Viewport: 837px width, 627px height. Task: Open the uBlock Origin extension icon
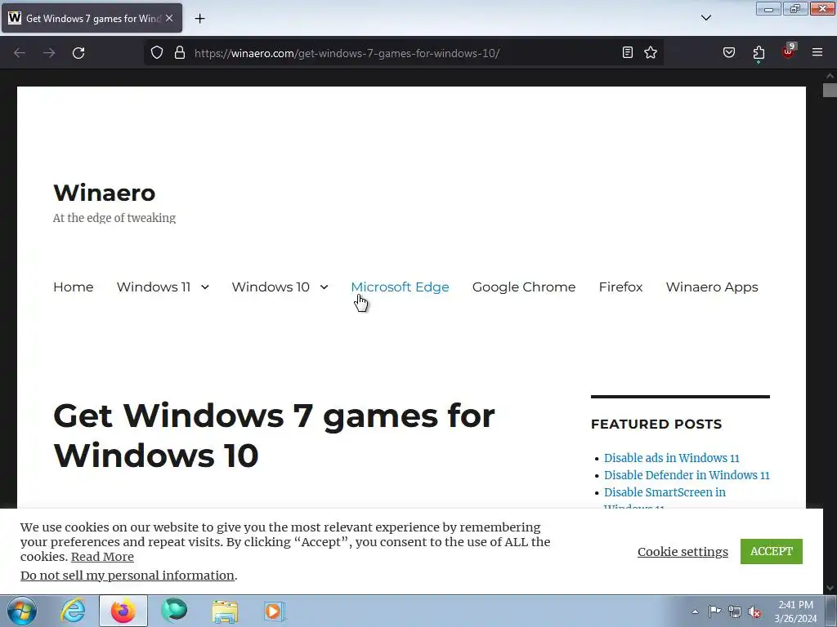pyautogui.click(x=788, y=51)
